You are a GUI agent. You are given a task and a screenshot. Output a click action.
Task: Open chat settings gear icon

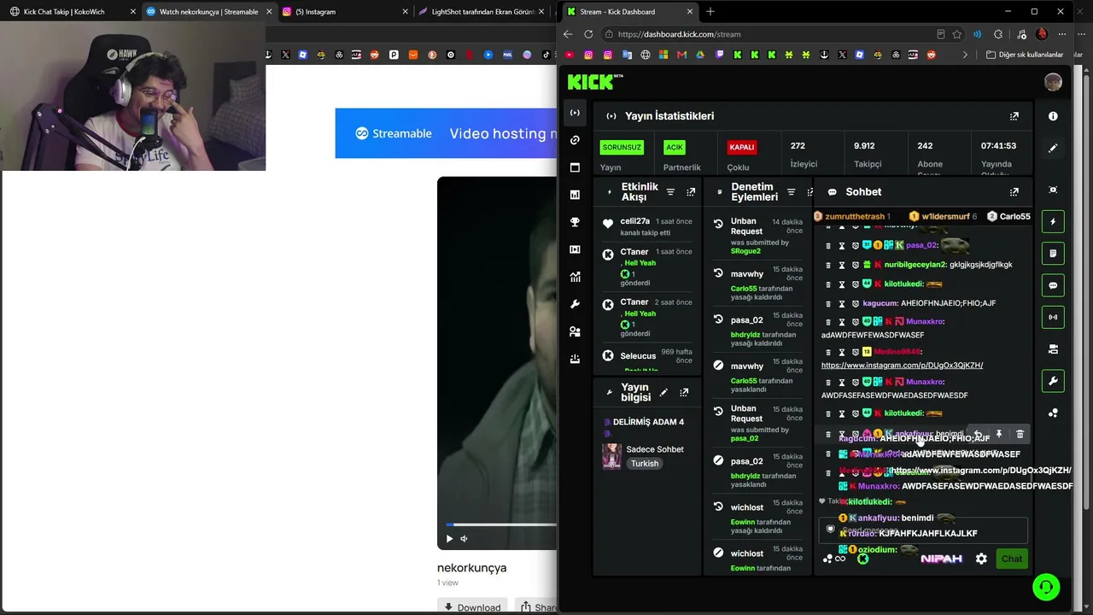[x=981, y=559]
